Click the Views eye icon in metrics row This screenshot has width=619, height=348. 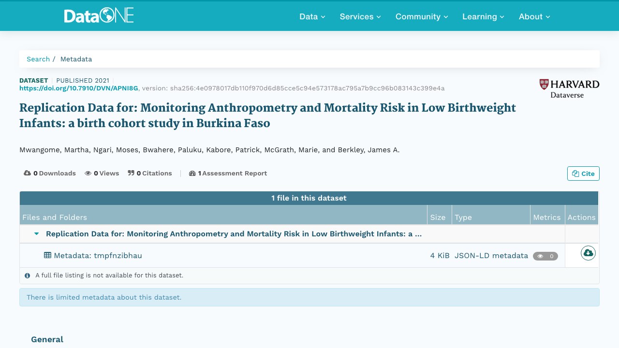(88, 173)
